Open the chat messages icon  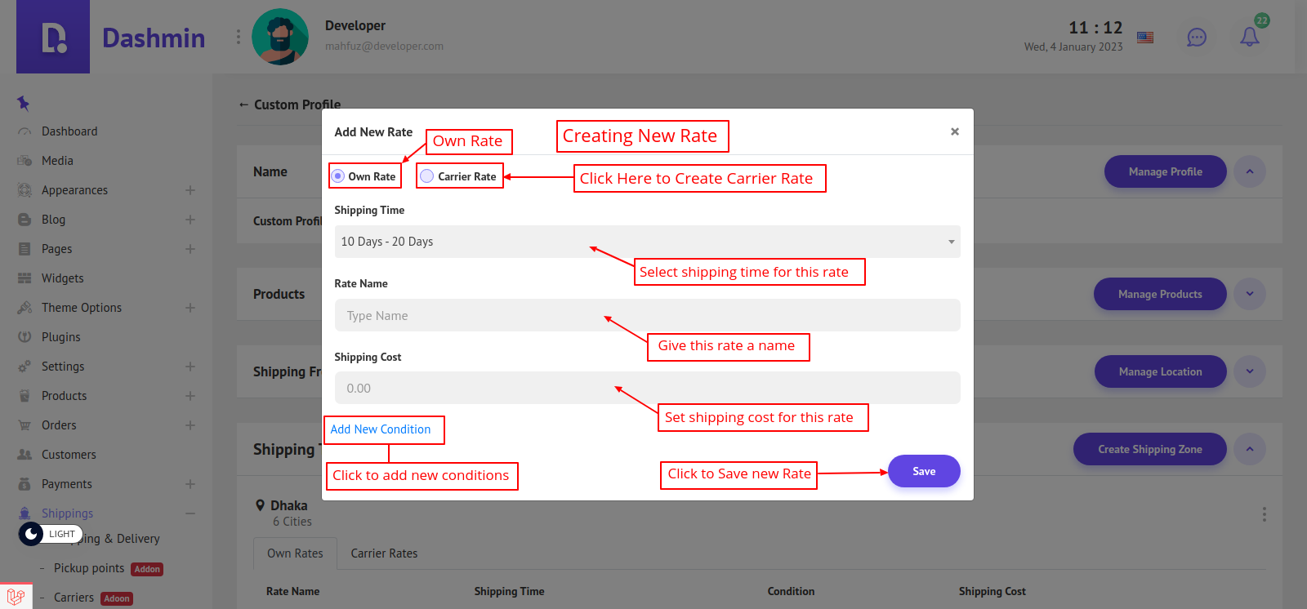click(x=1196, y=38)
